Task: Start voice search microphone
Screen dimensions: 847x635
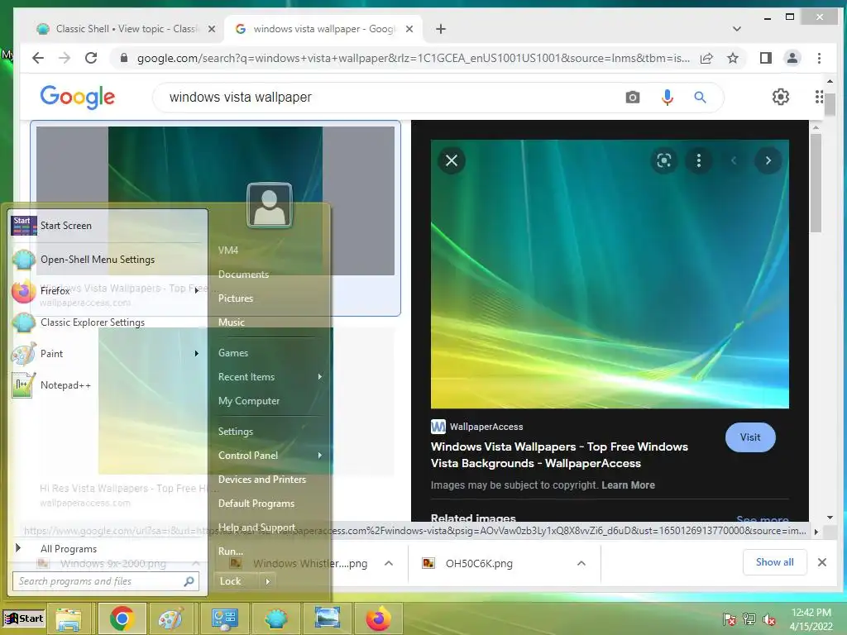Action: click(x=668, y=98)
